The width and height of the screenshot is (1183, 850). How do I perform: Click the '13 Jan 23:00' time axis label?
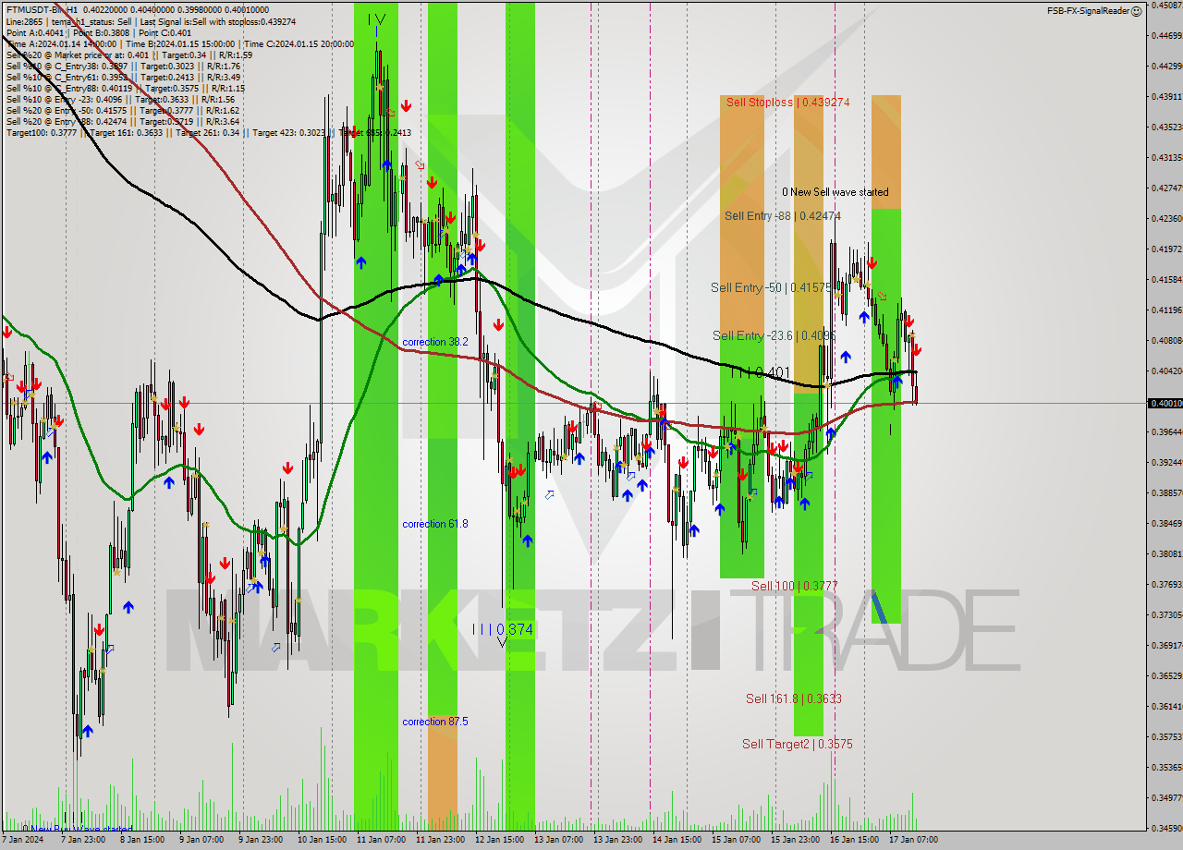617,840
